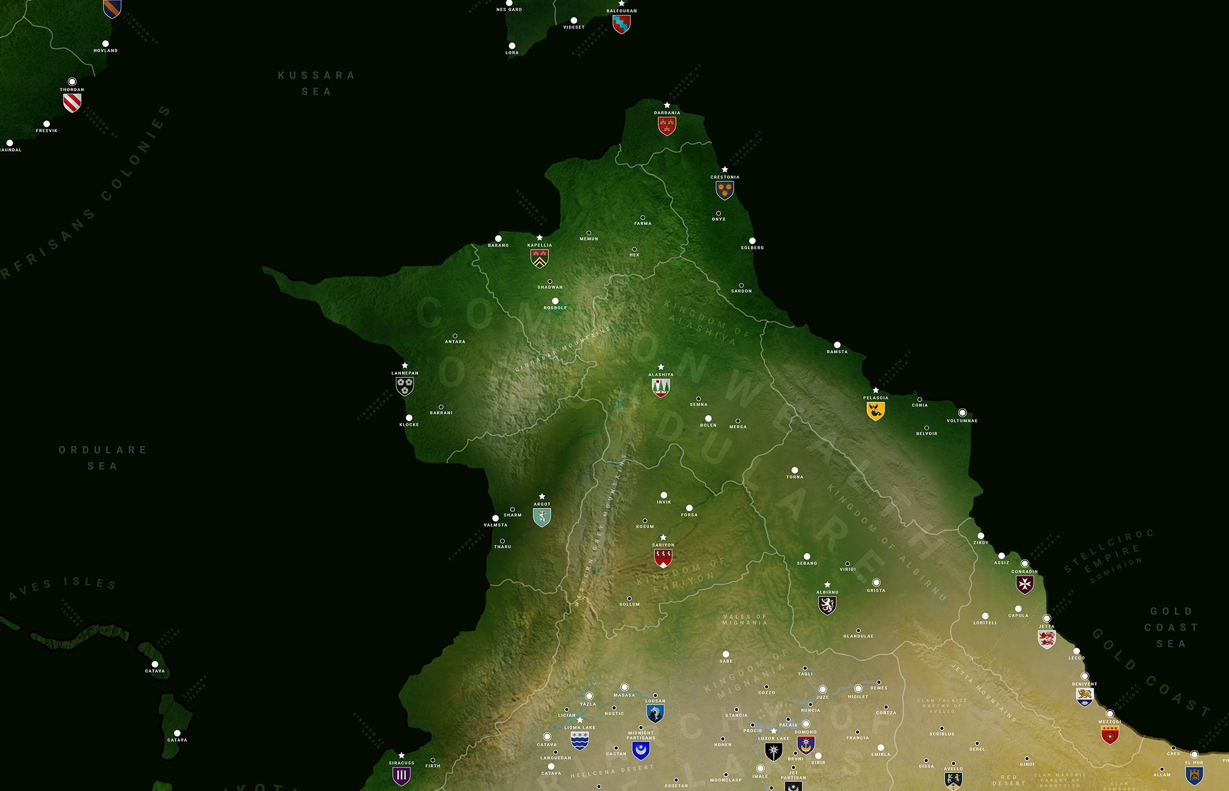Select the Jetta red lions shield
1229x791 pixels.
[x=1047, y=639]
